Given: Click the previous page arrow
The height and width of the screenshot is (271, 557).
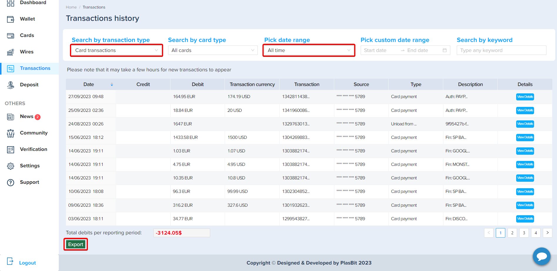Looking at the screenshot, I should (x=489, y=233).
